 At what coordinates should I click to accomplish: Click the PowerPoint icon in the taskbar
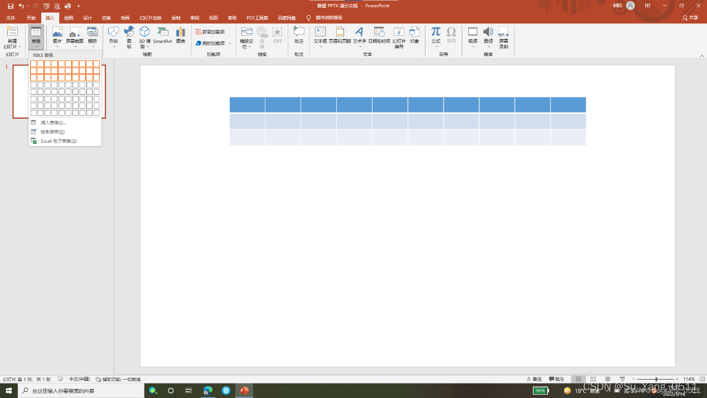(x=244, y=391)
